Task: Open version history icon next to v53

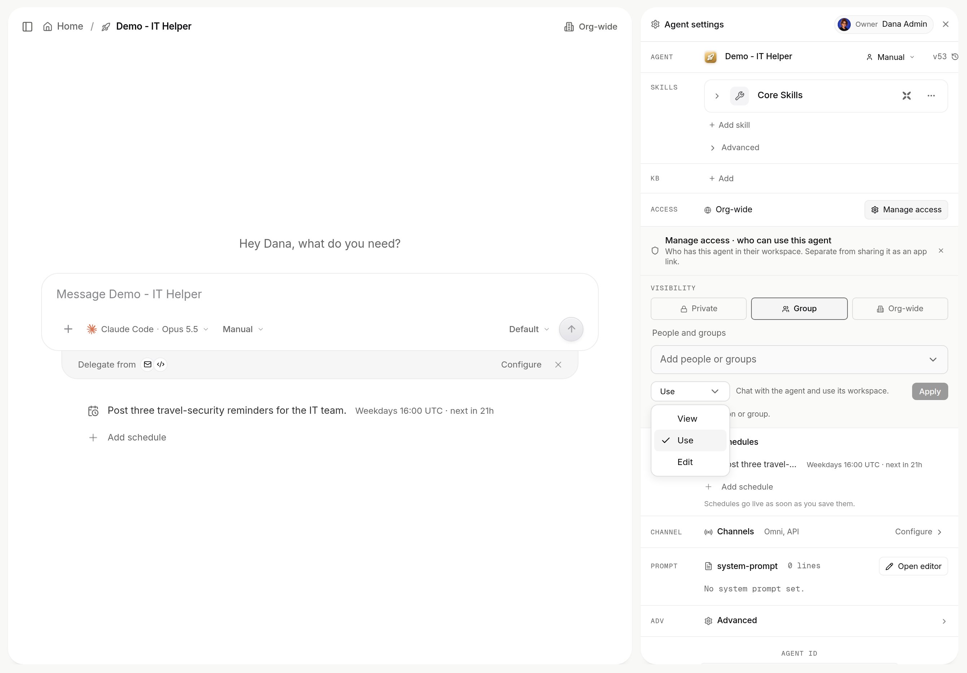Action: pyautogui.click(x=955, y=57)
